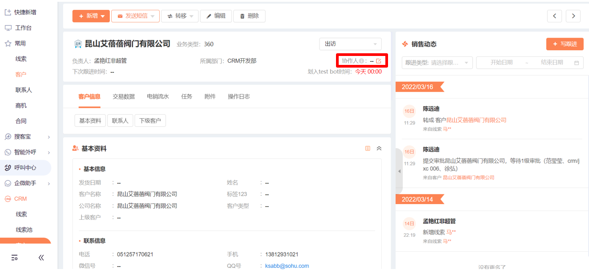Viewport: 589px width, 278px height.
Task: Click the 删除 button
Action: point(249,16)
